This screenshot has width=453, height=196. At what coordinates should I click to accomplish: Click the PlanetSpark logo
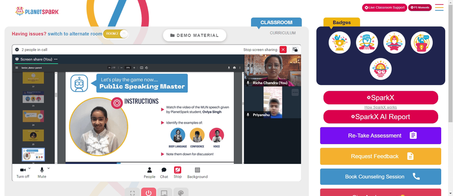[37, 11]
